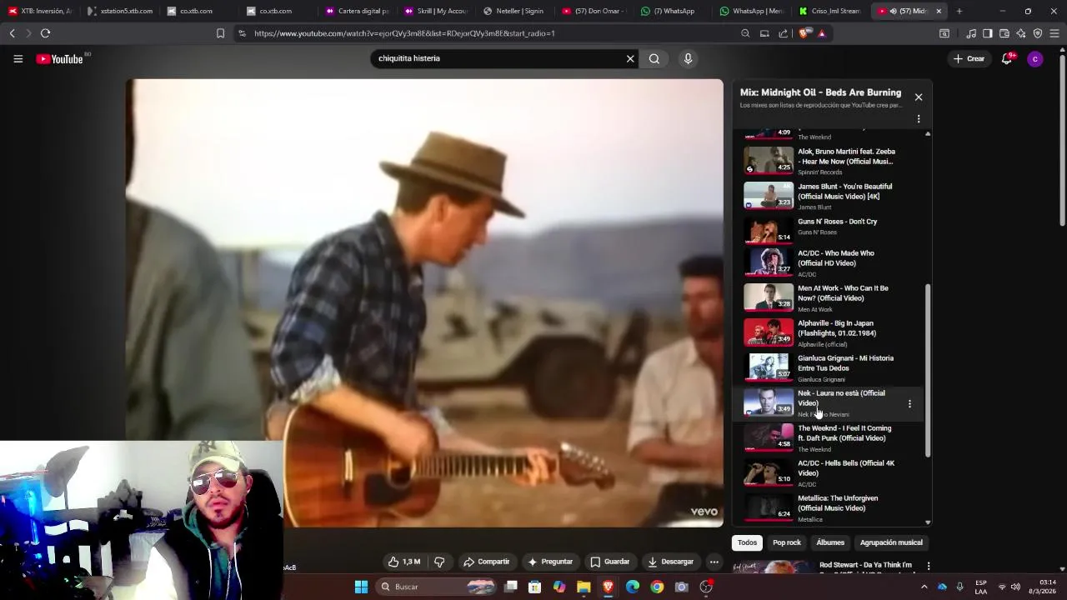Click the Preguntar button
The width and height of the screenshot is (1067, 600).
coord(550,562)
